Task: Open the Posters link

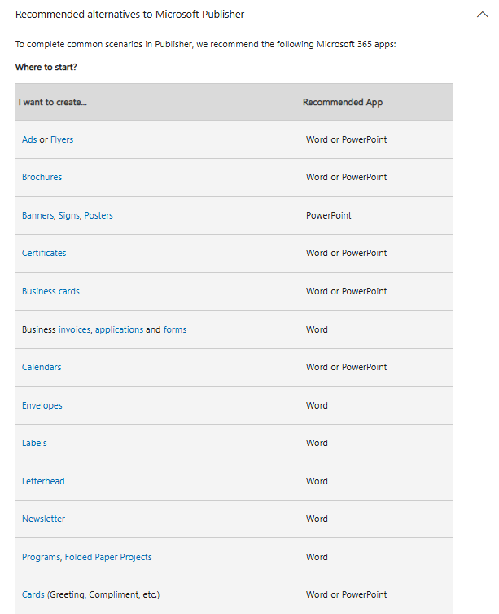Action: pos(98,215)
